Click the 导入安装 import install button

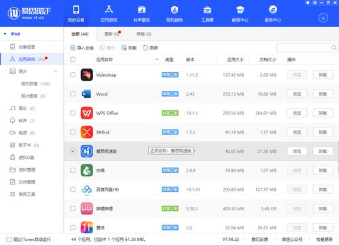82,48
